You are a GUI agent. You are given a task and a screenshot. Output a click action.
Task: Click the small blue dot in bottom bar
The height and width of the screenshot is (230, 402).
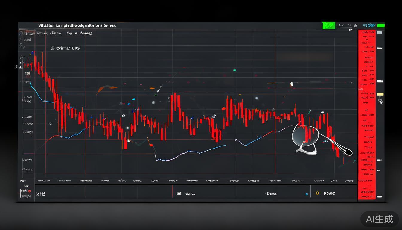[x=307, y=194]
